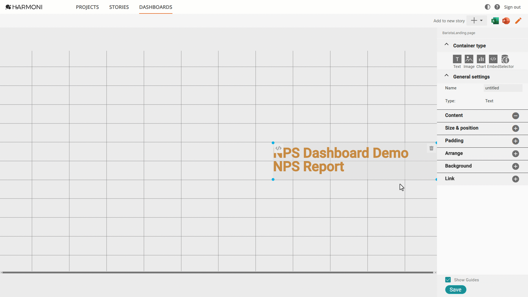The width and height of the screenshot is (528, 297).
Task: Click the top-left resize handle dot
Action: click(x=273, y=143)
